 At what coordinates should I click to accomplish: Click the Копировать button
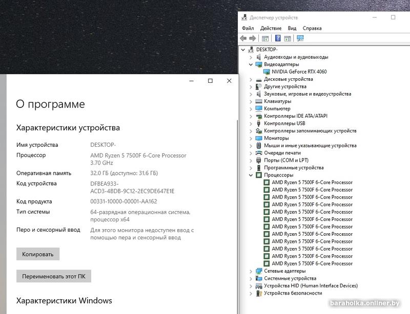[38, 254]
